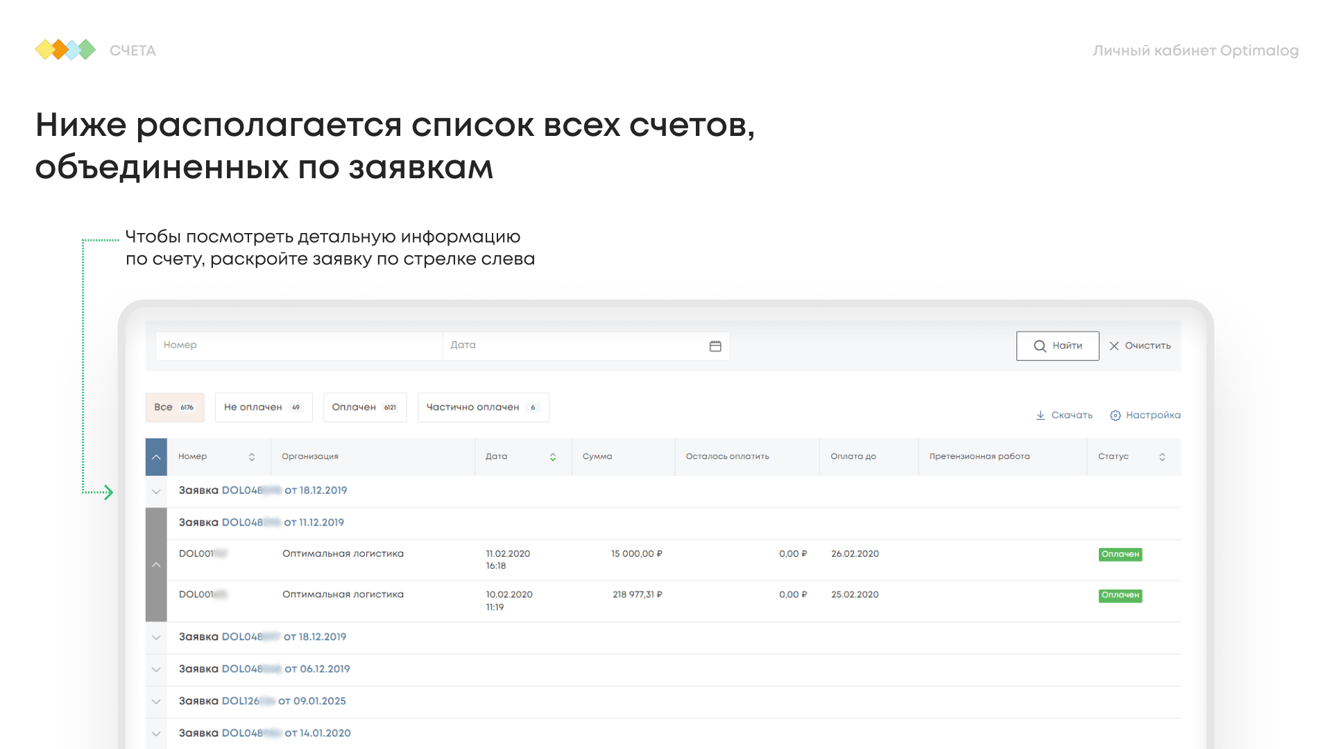
Task: Expand the Заявка from 18.12.2019 at top
Action: click(156, 492)
